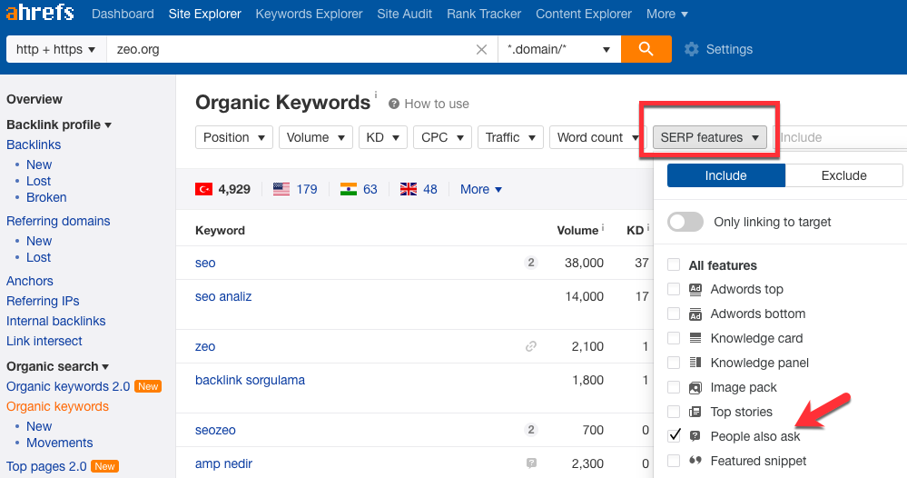This screenshot has height=478, width=907.
Task: Open the More menu in top navigation
Action: tap(667, 14)
